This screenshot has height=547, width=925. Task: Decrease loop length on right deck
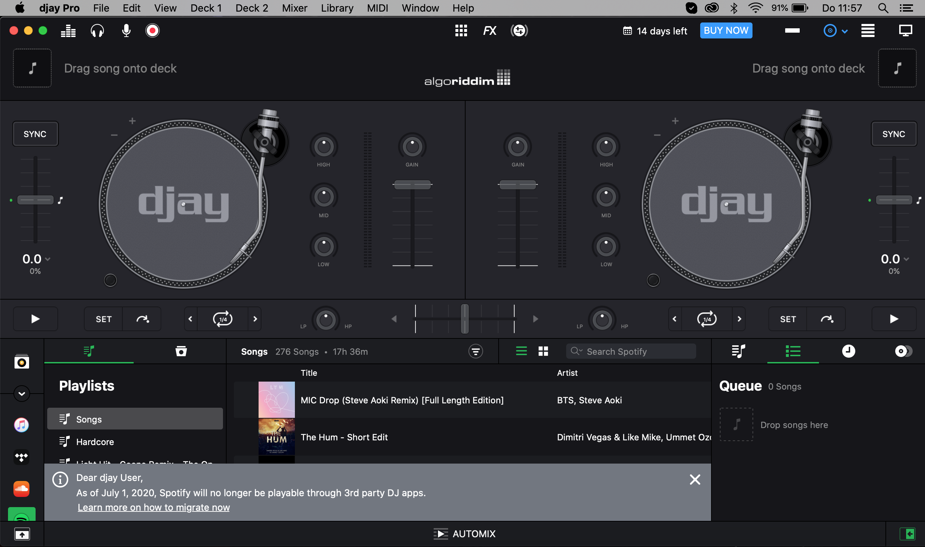[x=674, y=319]
